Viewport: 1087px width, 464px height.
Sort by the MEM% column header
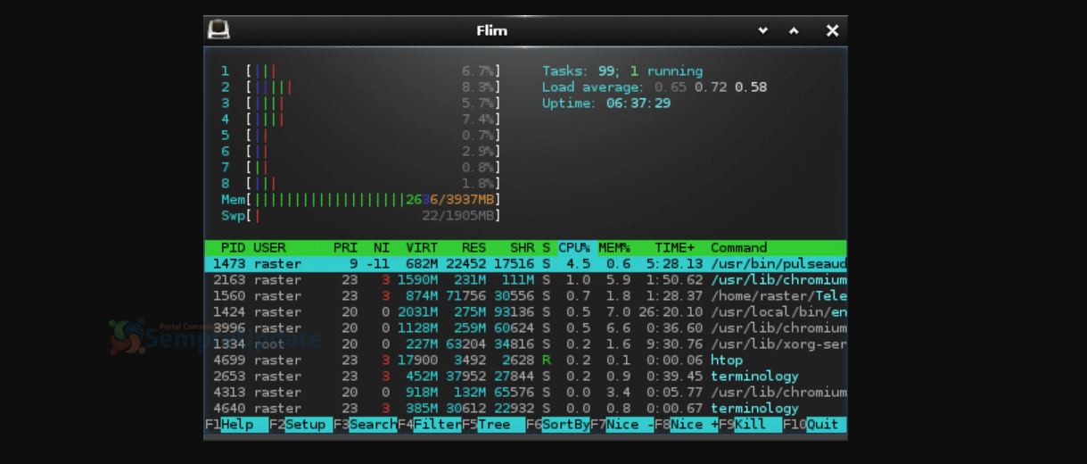point(613,247)
